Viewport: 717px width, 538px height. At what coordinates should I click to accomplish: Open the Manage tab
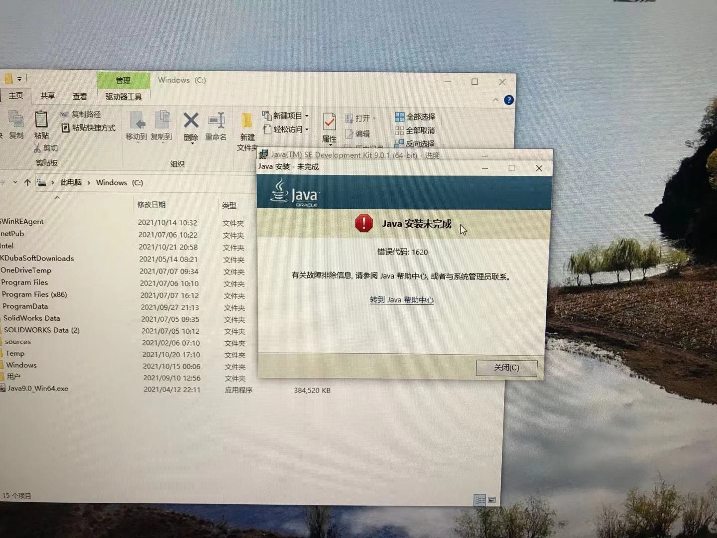tap(123, 81)
